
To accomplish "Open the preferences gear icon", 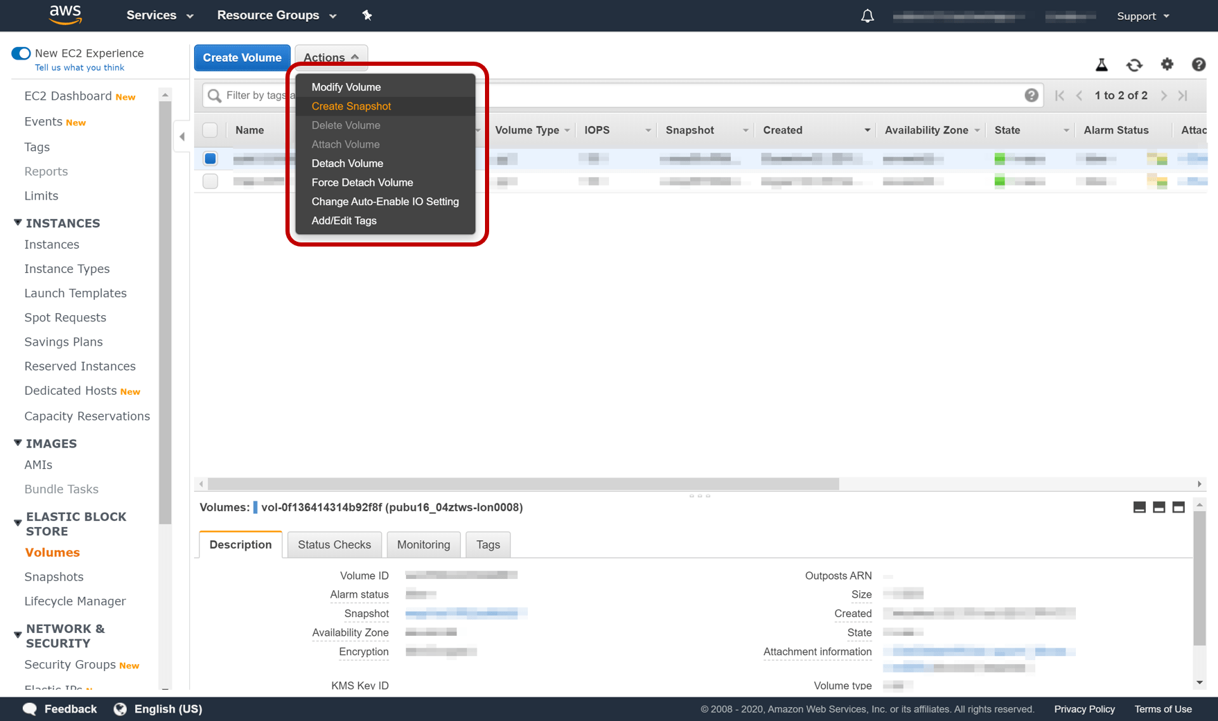I will click(1167, 64).
